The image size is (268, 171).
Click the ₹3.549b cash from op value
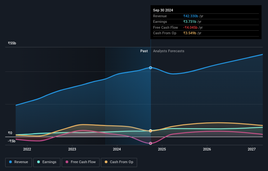click(x=190, y=33)
